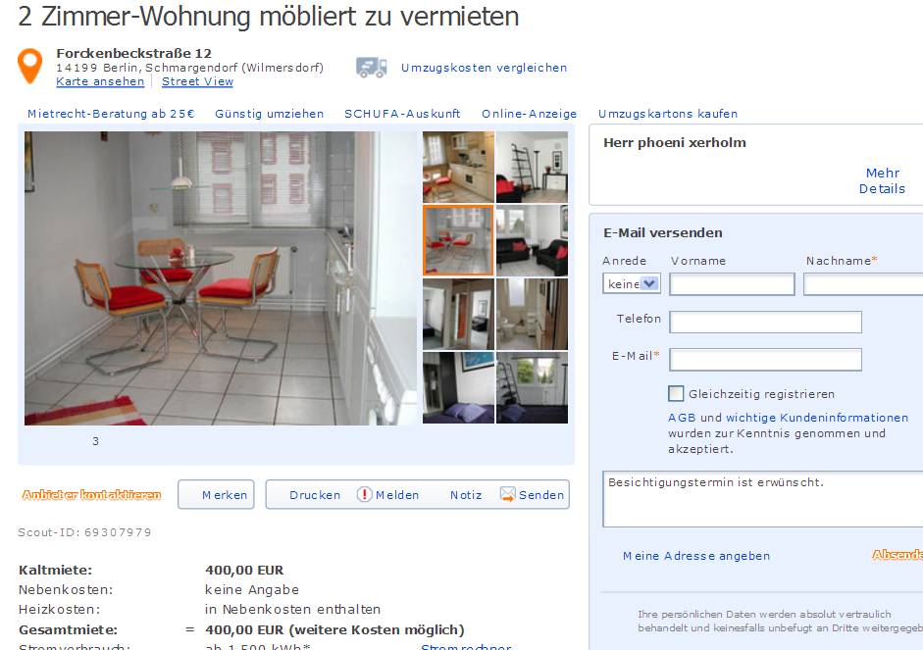Open the bathroom thumbnail photo
Image resolution: width=923 pixels, height=650 pixels.
coord(533,314)
